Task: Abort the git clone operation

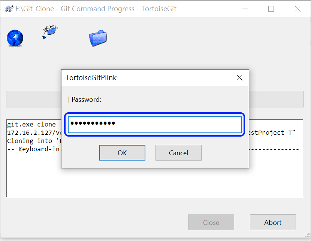Action: (273, 222)
